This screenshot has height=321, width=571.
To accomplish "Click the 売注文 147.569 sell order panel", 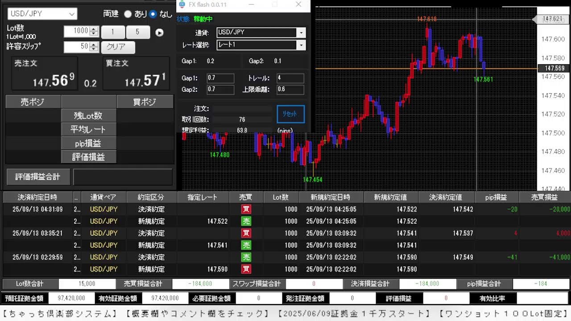I will [x=44, y=73].
